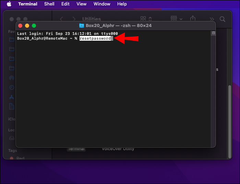Viewport: 240px width, 184px height.
Task: Open Applications icon in Finder sidebar
Action: pyautogui.click(x=12, y=97)
